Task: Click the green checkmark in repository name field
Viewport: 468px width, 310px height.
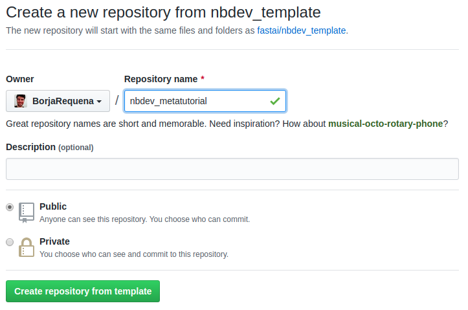Action: coord(275,101)
